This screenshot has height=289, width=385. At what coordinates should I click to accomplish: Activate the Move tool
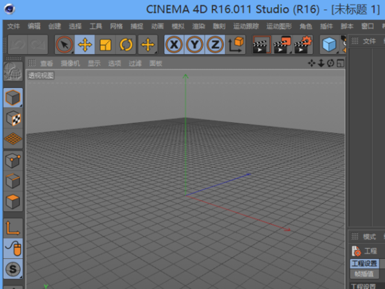(x=85, y=44)
